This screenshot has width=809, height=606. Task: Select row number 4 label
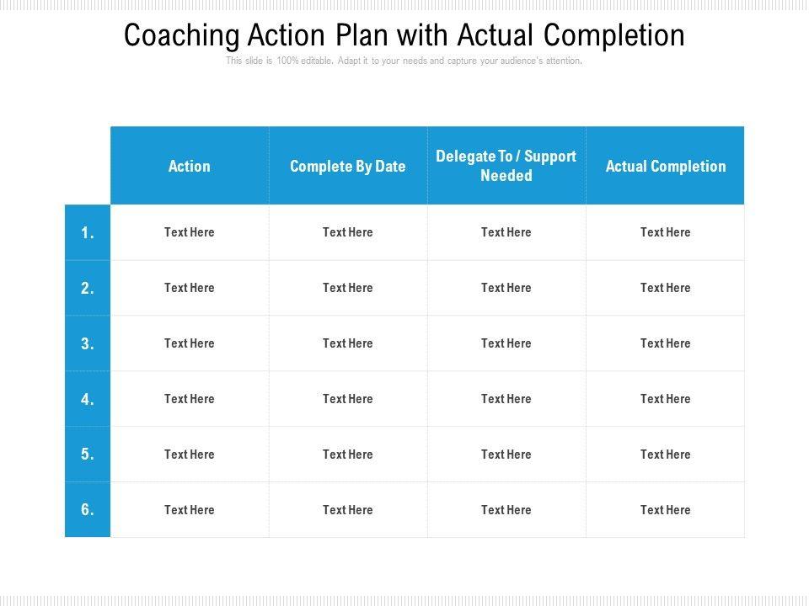tap(88, 399)
